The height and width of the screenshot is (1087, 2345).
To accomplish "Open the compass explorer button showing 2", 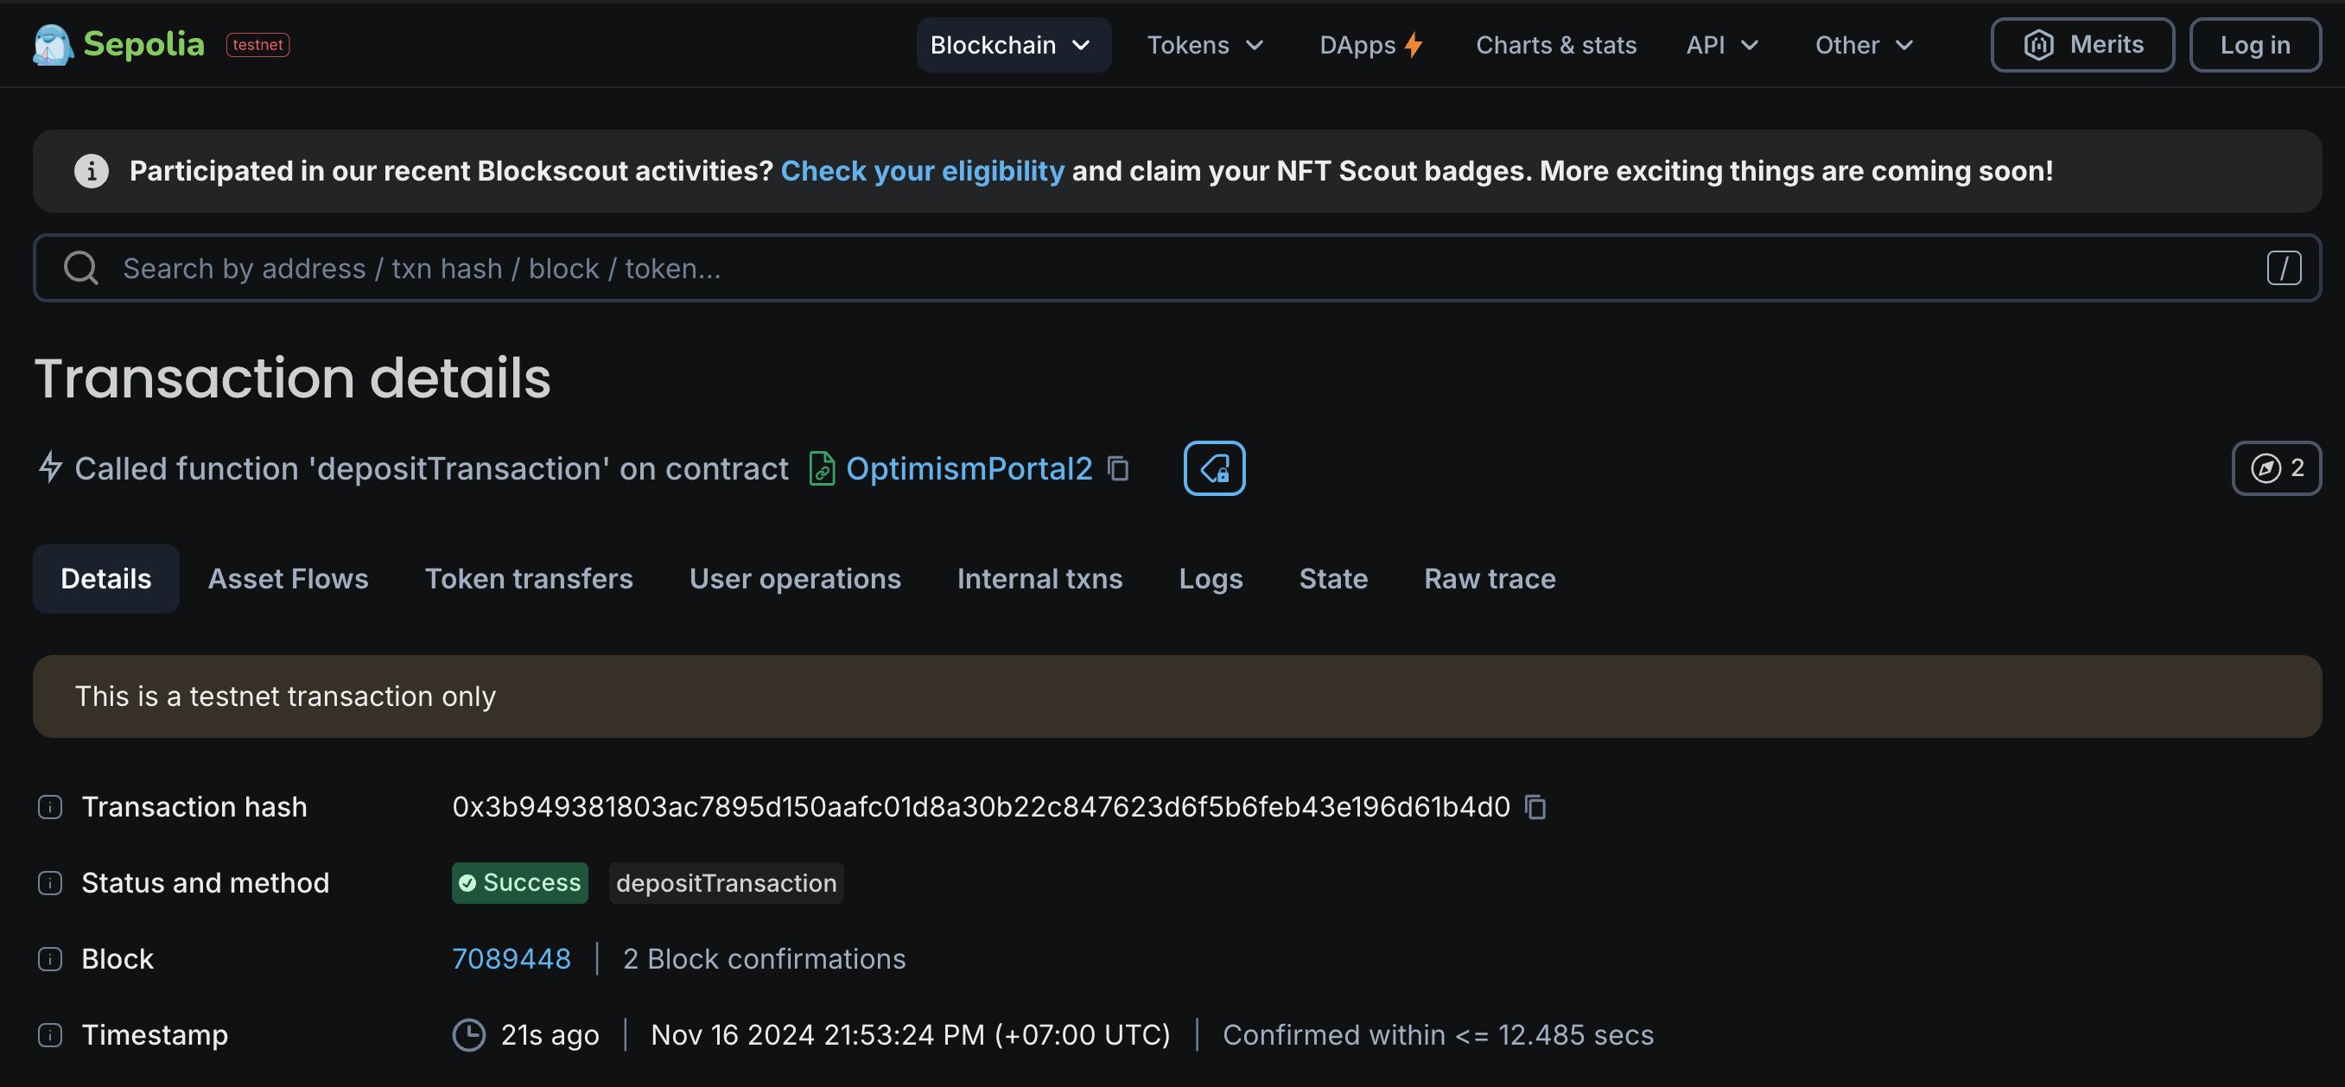I will click(x=2276, y=468).
